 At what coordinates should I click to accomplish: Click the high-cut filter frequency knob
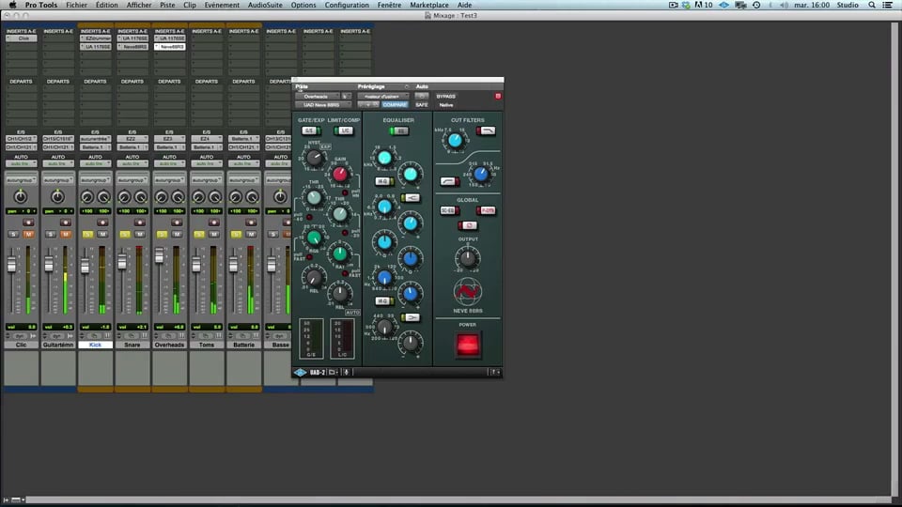[x=455, y=140]
